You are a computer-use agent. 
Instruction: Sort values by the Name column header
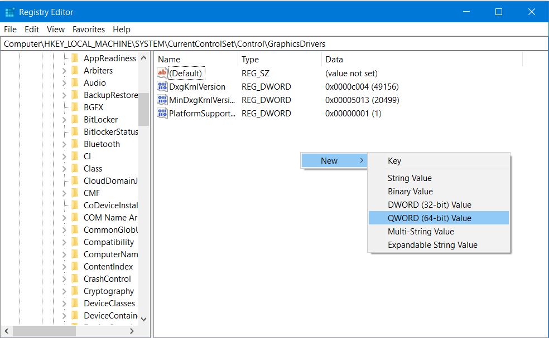click(x=196, y=60)
